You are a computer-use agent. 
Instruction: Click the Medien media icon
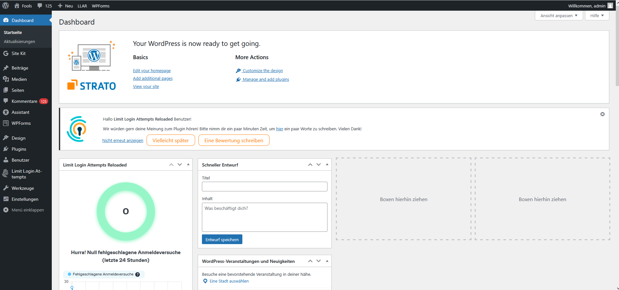pyautogui.click(x=6, y=79)
